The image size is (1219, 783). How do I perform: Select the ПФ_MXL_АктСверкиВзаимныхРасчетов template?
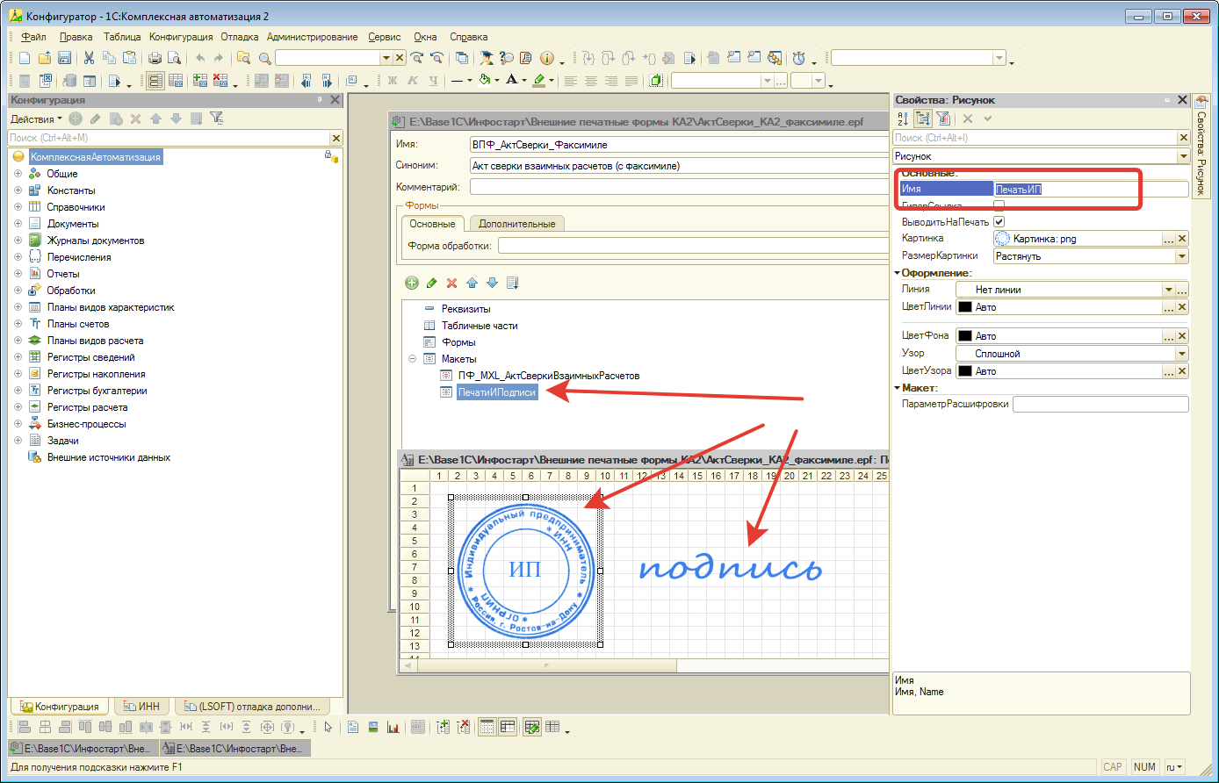(x=549, y=376)
